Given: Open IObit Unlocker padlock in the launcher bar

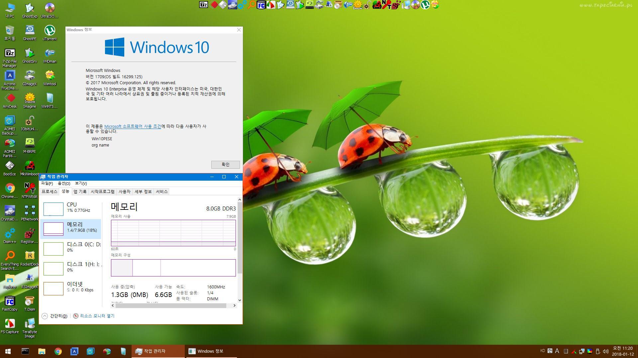Looking at the screenshot, I should point(368,5).
